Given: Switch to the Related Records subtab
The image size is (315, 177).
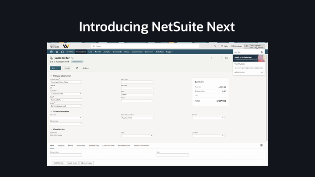Looking at the screenshot, I should pos(124,146).
